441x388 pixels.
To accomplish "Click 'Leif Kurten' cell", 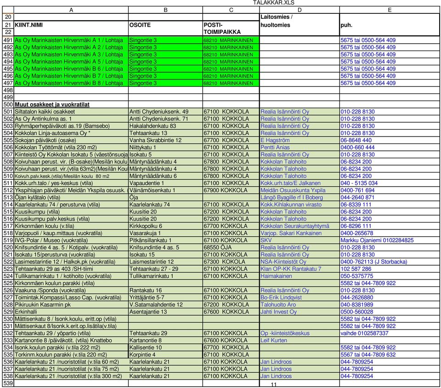I will 299,340.
